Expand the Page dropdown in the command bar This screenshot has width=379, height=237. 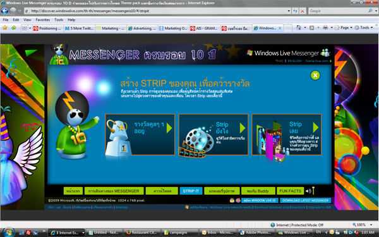(x=351, y=28)
